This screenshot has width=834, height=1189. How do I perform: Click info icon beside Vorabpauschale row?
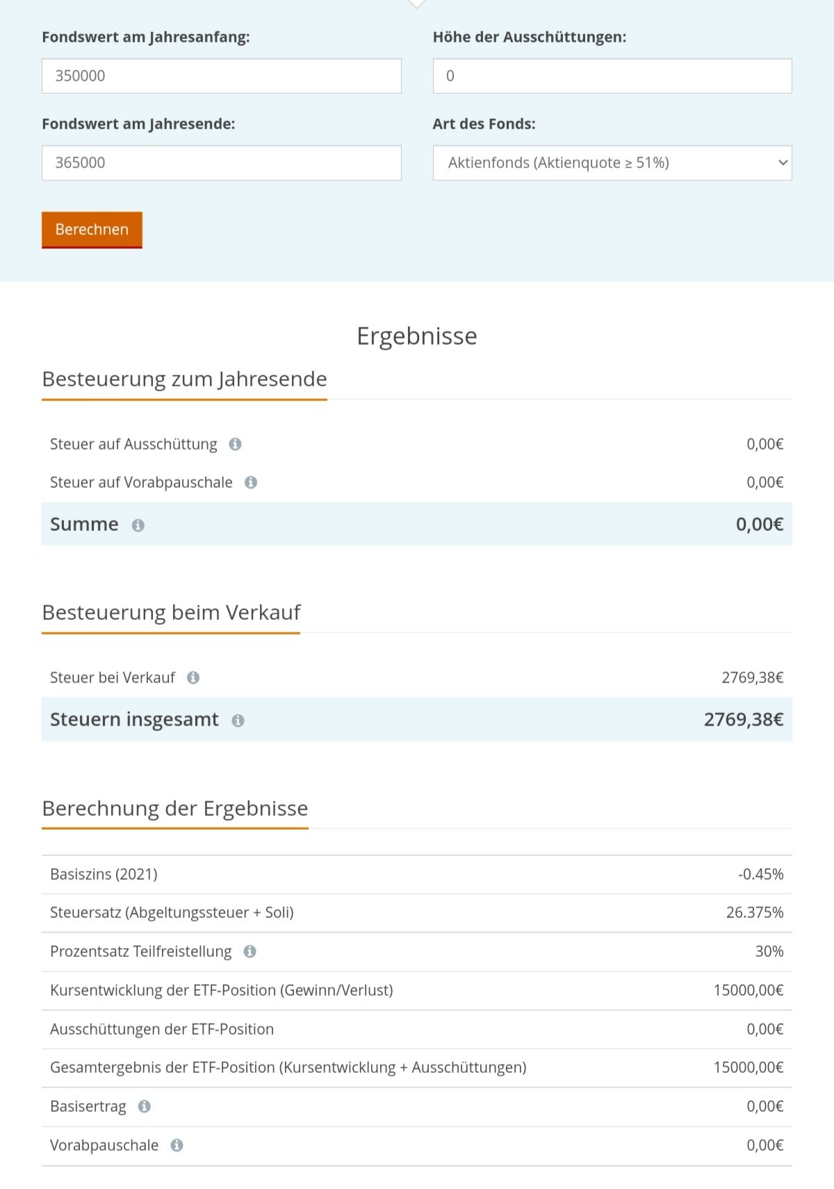(x=177, y=1145)
